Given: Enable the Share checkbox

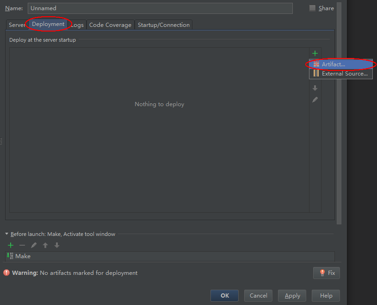Looking at the screenshot, I should tap(312, 7).
